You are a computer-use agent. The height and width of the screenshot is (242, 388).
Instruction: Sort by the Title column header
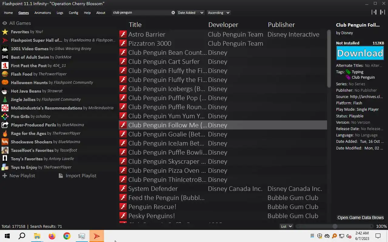tap(135, 25)
